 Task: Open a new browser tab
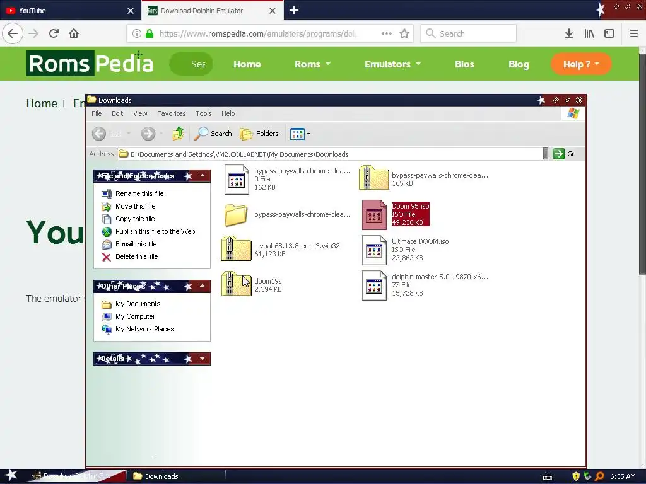point(294,10)
